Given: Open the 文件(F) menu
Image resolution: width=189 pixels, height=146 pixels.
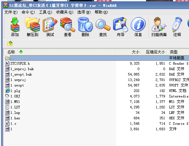Looking at the screenshot, I should click(x=11, y=12).
